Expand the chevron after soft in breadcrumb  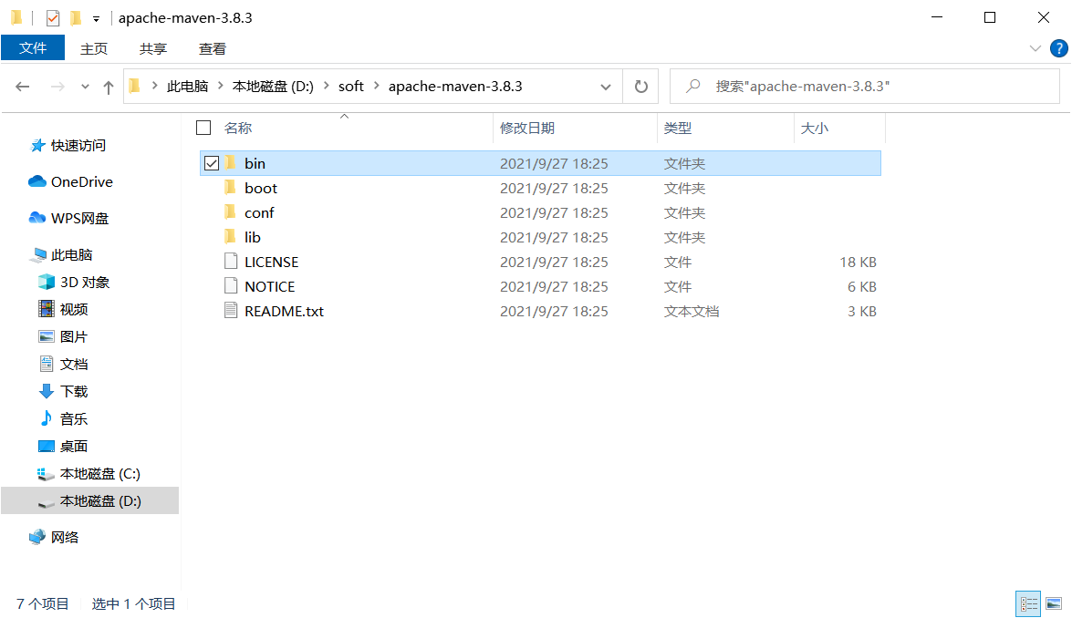pyautogui.click(x=376, y=86)
